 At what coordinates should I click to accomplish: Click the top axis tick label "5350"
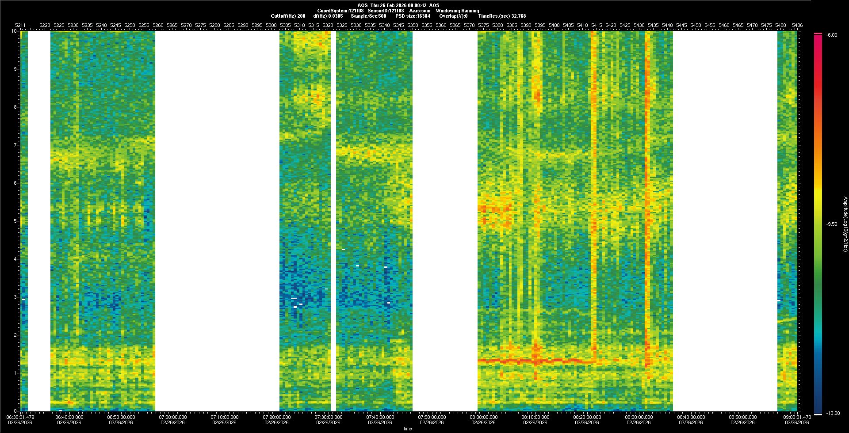tap(413, 25)
